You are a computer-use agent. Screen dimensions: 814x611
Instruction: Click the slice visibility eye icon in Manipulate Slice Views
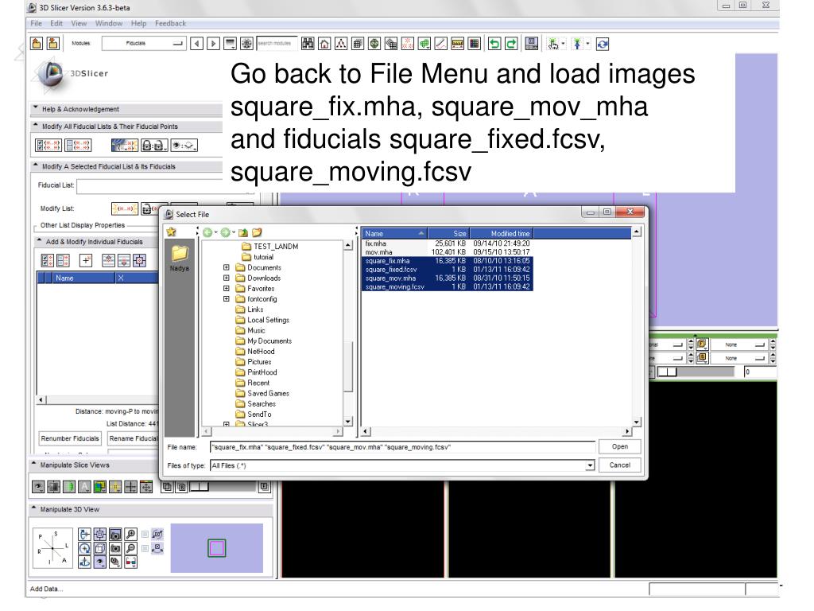pyautogui.click(x=38, y=487)
